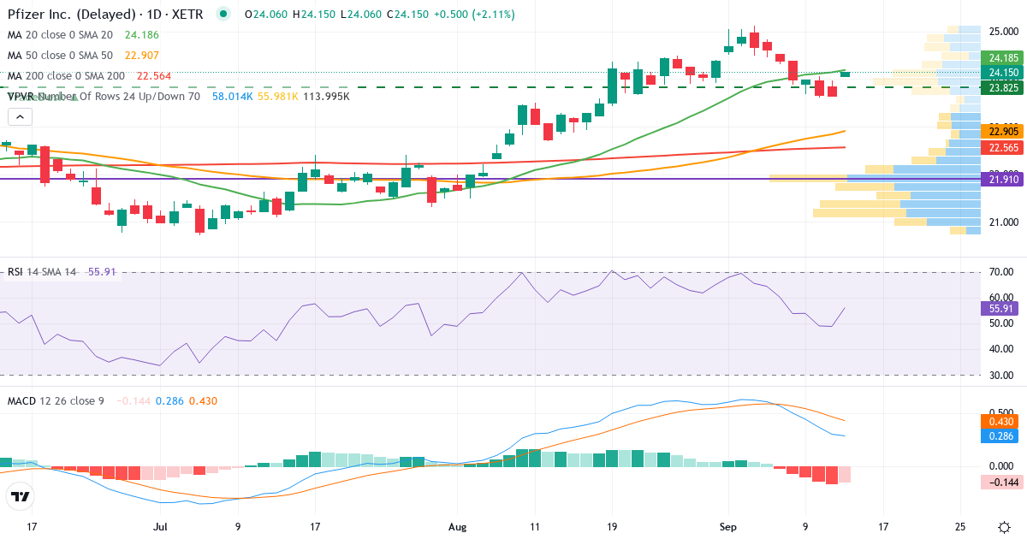
Task: Click the purple 21.910 horizontal line
Action: tap(490, 179)
